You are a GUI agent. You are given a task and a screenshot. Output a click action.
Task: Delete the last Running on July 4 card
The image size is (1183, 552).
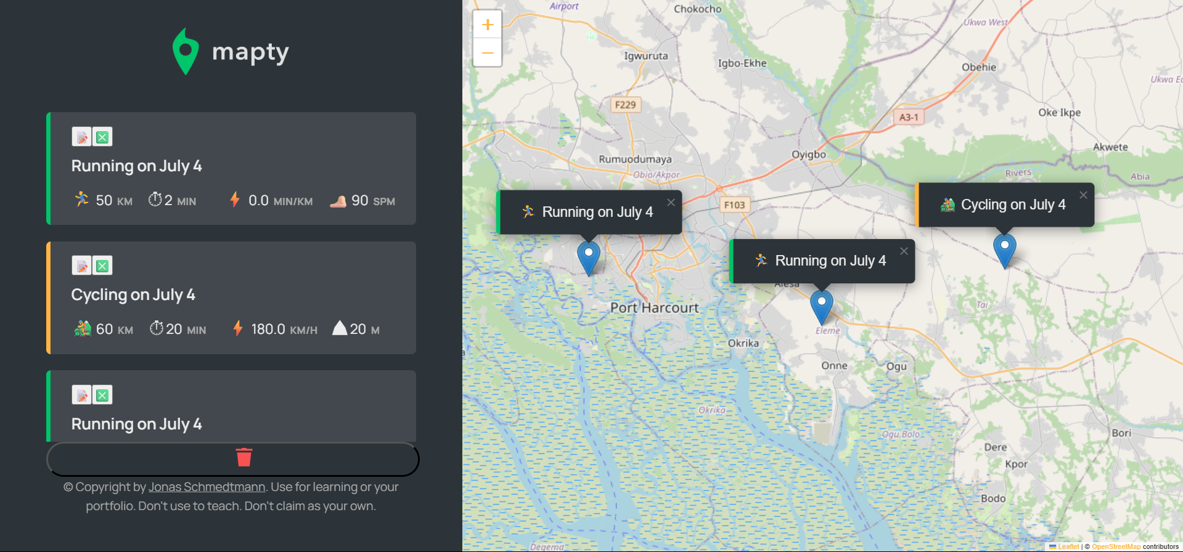(x=102, y=395)
